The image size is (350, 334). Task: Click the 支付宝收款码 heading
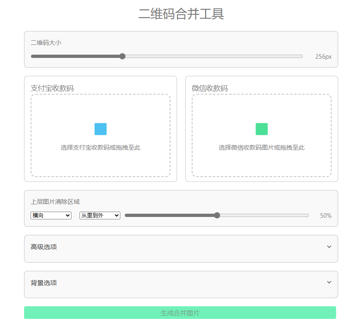[x=52, y=88]
